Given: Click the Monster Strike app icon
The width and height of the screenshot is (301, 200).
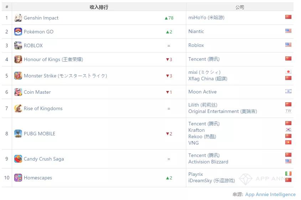Looking at the screenshot, I should tap(18, 76).
